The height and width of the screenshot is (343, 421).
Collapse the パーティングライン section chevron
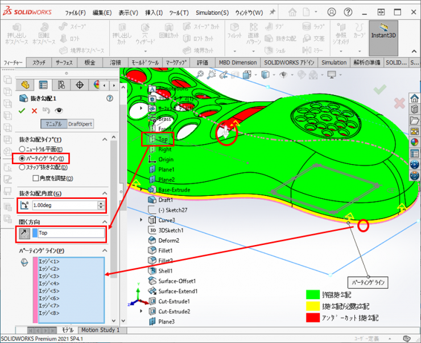(x=105, y=251)
